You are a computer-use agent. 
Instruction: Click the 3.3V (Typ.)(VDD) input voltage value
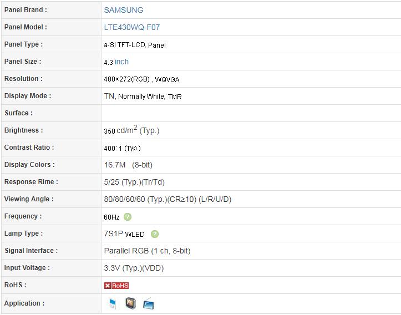pyautogui.click(x=134, y=268)
